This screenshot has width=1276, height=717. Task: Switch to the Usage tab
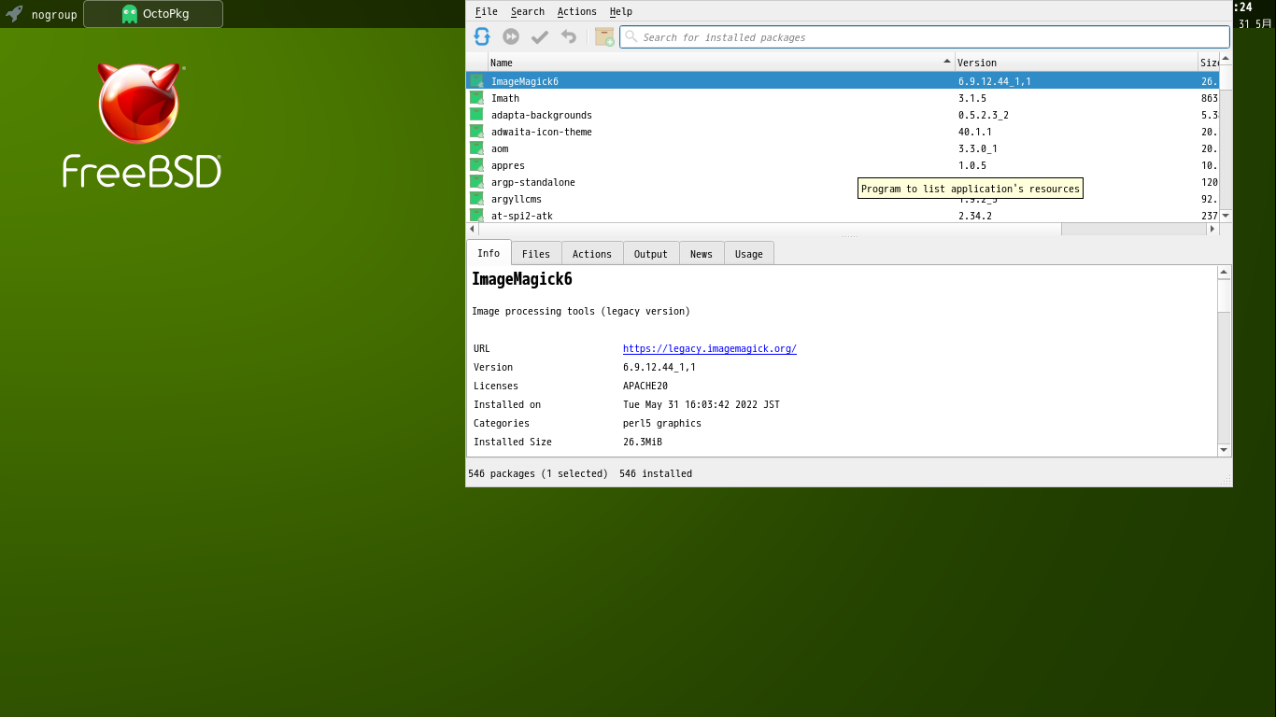pos(748,254)
